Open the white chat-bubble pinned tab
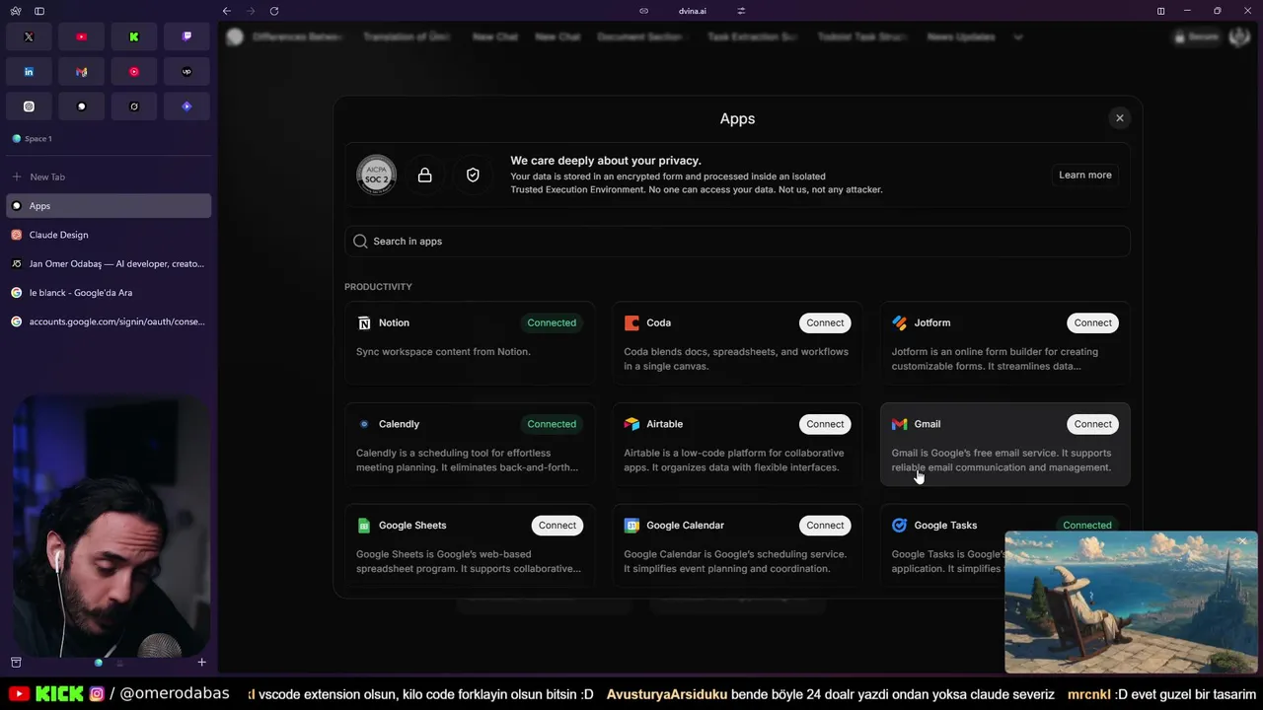The height and width of the screenshot is (710, 1263). [x=82, y=106]
